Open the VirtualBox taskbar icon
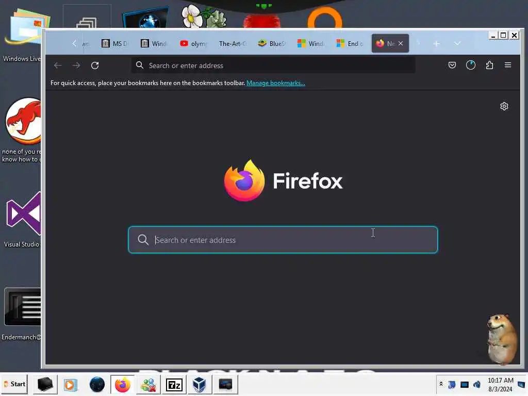 tap(200, 385)
